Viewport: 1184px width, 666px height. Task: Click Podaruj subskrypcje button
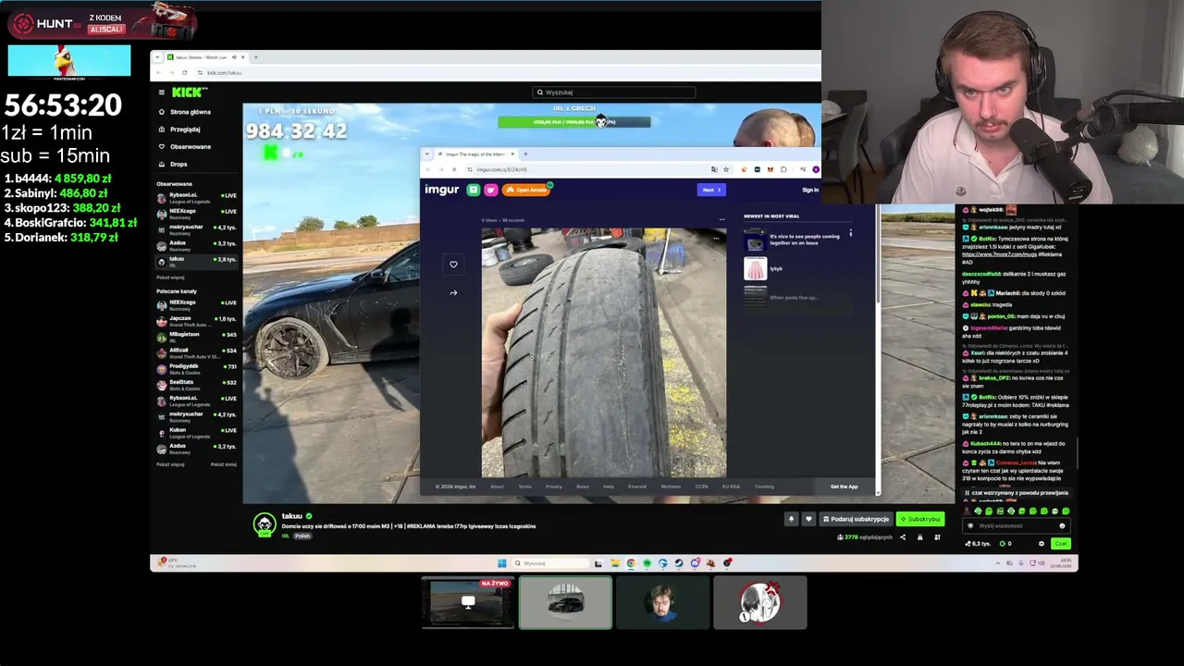(x=856, y=519)
